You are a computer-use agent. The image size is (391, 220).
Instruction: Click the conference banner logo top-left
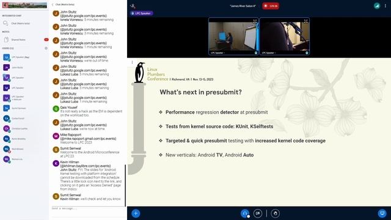tap(24, 5)
